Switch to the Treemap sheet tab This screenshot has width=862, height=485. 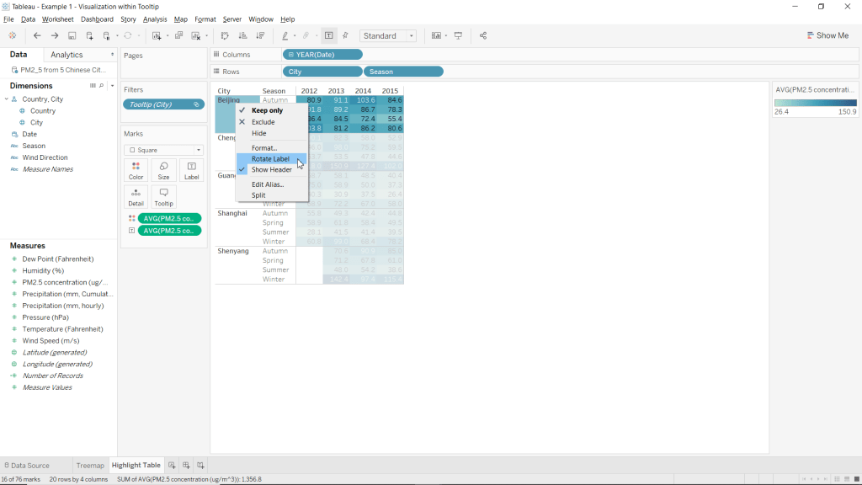[90, 465]
